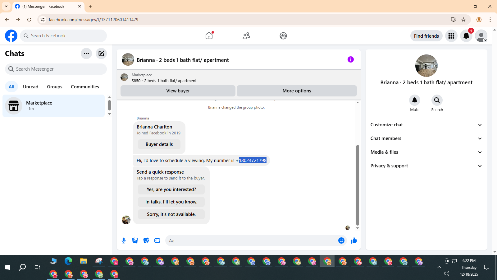Open the Marketplace chat in the list
Screen dimensions: 497x280
tap(54, 106)
